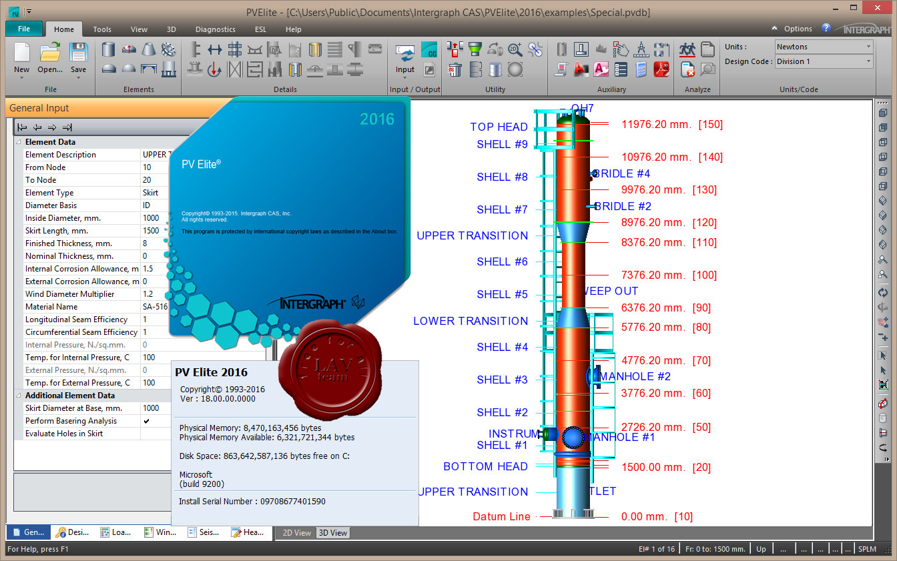This screenshot has height=561, width=897.
Task: Click the review reports magnifier icon in Analyze
Action: point(707,69)
